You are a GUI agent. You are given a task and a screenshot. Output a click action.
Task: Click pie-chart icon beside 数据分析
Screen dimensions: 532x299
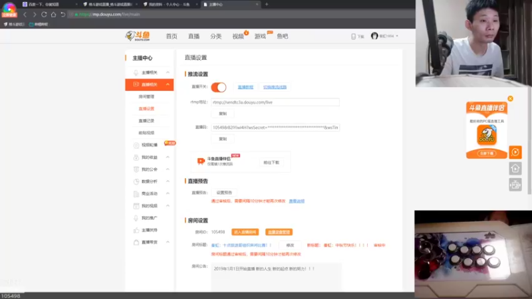pyautogui.click(x=136, y=181)
